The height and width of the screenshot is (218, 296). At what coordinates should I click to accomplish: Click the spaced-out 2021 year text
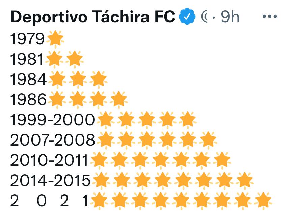pyautogui.click(x=49, y=201)
